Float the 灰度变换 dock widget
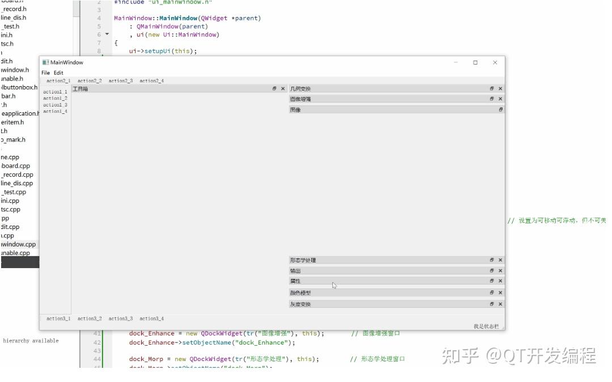Screen dimensions: 612x382 coord(491,304)
